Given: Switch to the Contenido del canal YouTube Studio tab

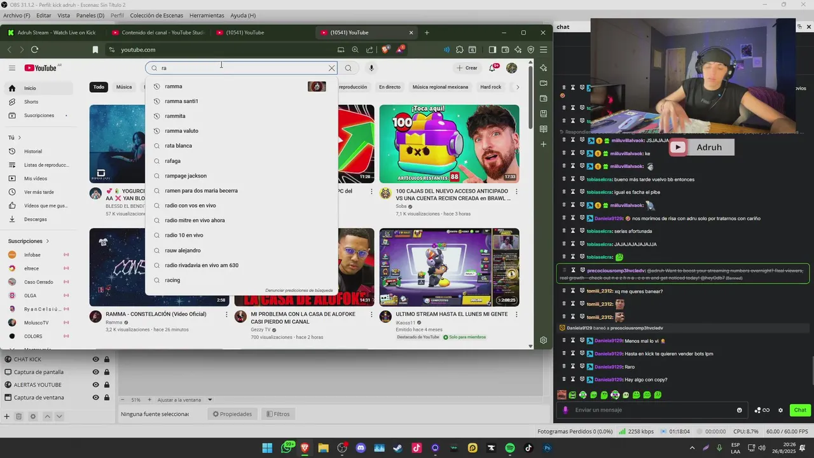Looking at the screenshot, I should click(158, 32).
